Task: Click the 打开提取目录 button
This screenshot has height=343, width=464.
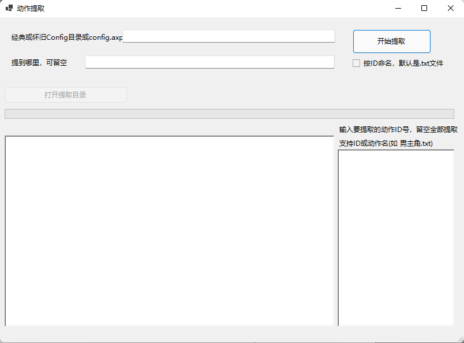Action: coord(66,95)
